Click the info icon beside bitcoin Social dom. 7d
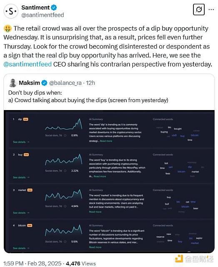Screen dimensions: 218x267 click(x=65, y=241)
